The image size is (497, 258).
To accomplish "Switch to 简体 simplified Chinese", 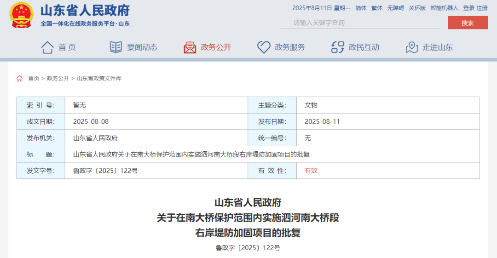I will coord(361,8).
